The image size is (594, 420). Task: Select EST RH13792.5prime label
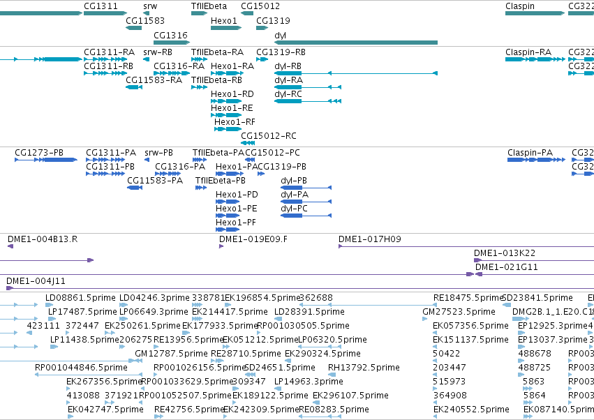[364, 368]
